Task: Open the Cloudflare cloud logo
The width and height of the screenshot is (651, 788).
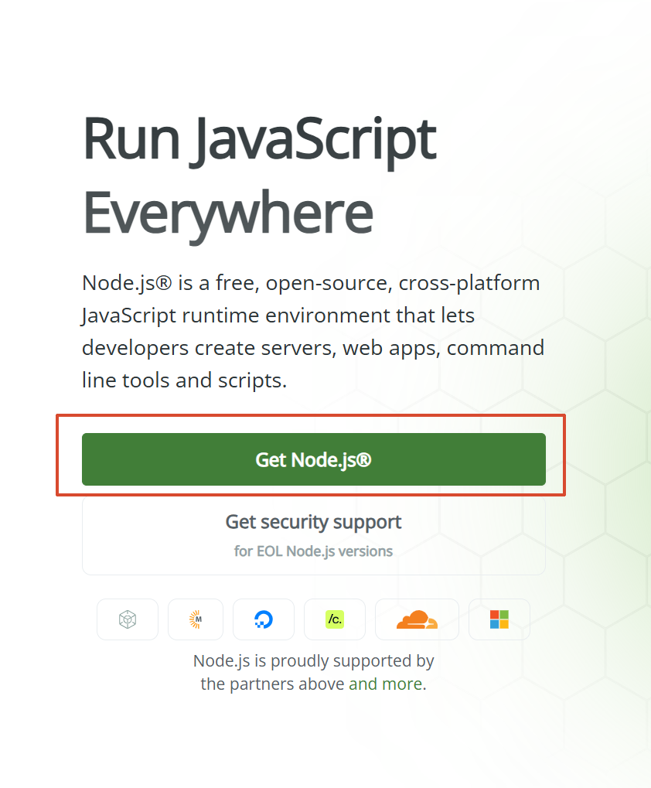Action: pos(417,619)
